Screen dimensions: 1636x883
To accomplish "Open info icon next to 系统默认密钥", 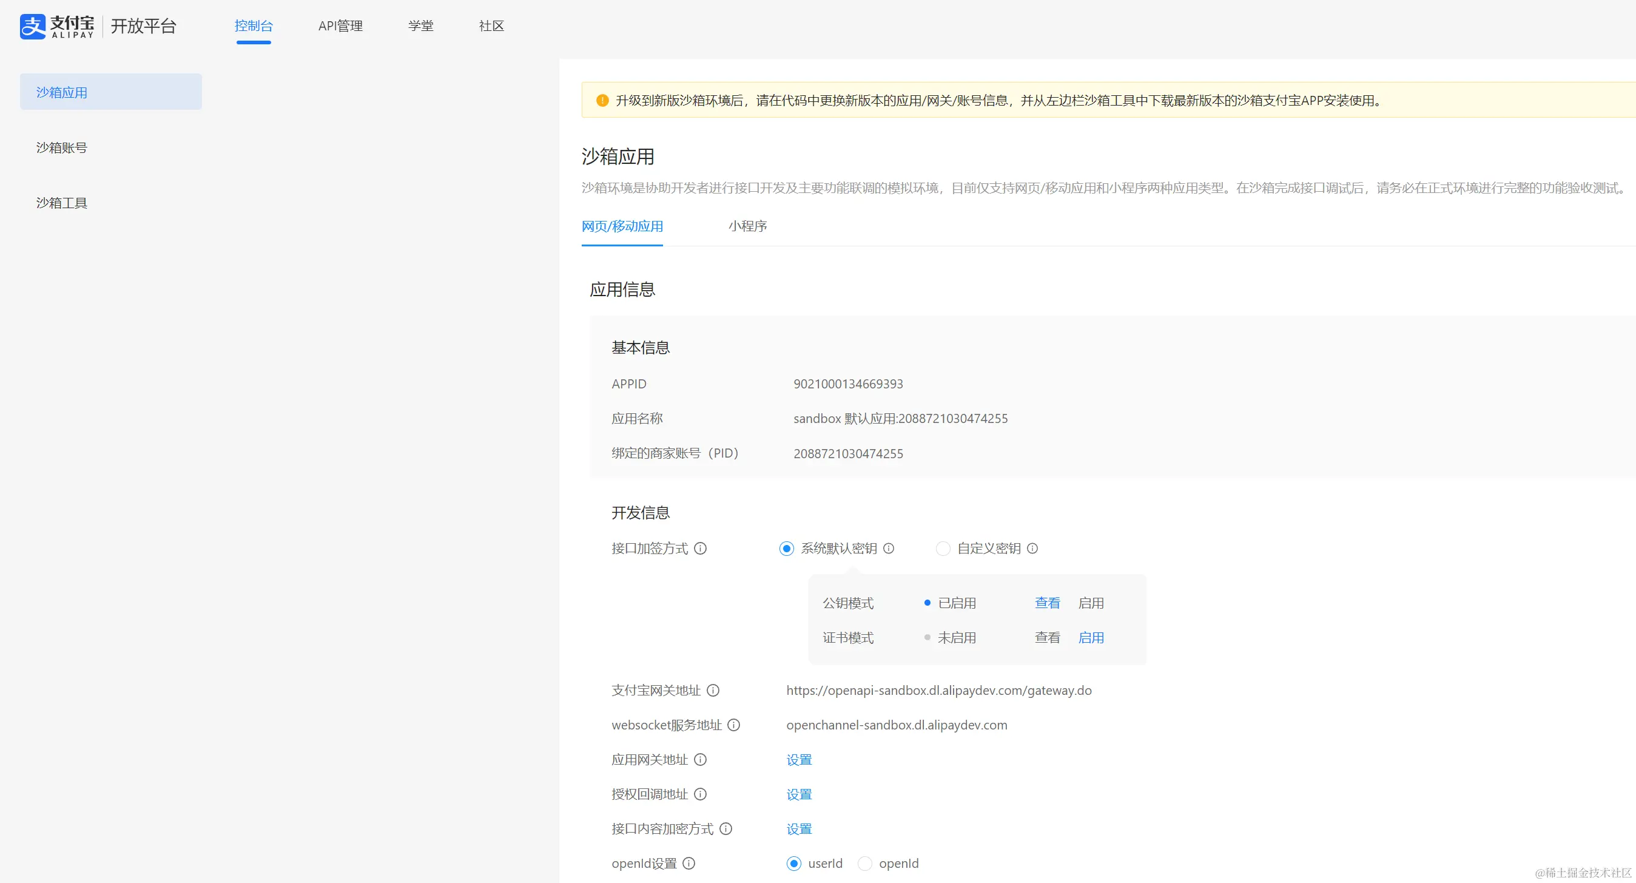I will click(x=889, y=548).
